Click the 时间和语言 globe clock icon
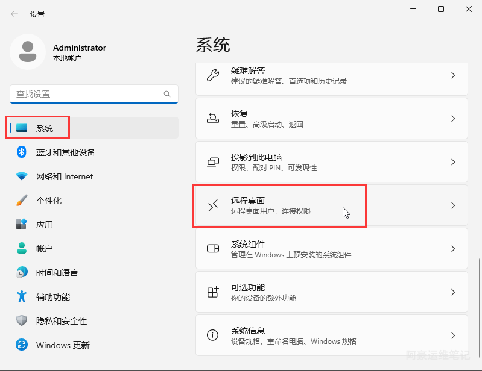Image resolution: width=482 pixels, height=371 pixels. tap(22, 272)
